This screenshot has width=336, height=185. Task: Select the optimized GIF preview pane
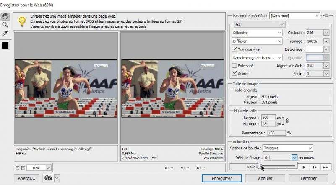pyautogui.click(x=172, y=88)
